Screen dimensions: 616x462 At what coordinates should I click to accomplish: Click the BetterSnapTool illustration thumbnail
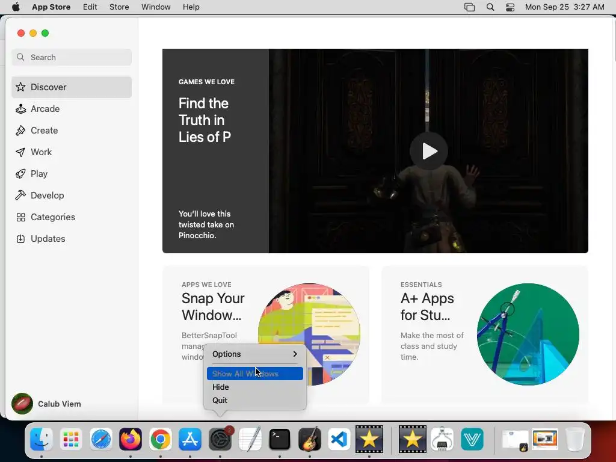point(309,334)
